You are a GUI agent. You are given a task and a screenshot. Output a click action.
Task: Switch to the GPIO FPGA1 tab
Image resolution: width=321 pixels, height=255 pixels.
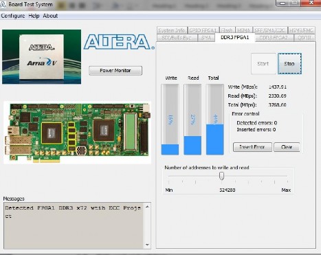click(x=203, y=30)
